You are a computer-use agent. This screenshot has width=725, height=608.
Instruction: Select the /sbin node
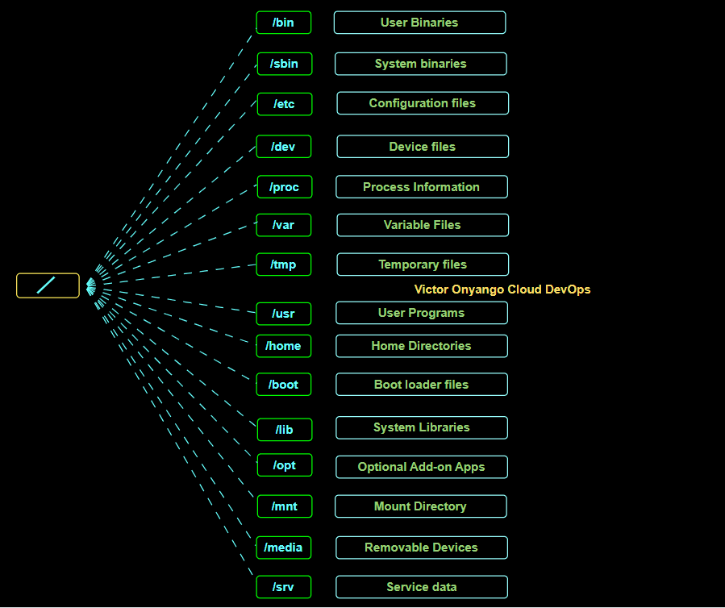(x=284, y=64)
